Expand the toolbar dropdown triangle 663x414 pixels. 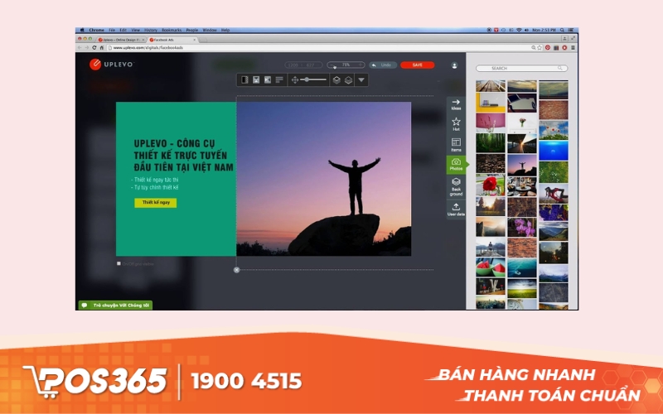[361, 79]
